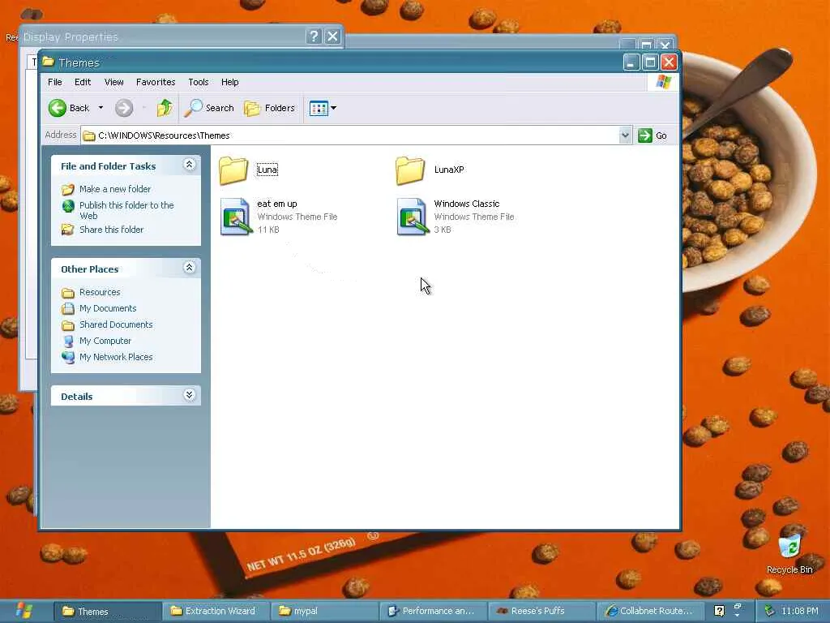Click the Themes taskbar button
The width and height of the screenshot is (830, 623).
point(107,611)
